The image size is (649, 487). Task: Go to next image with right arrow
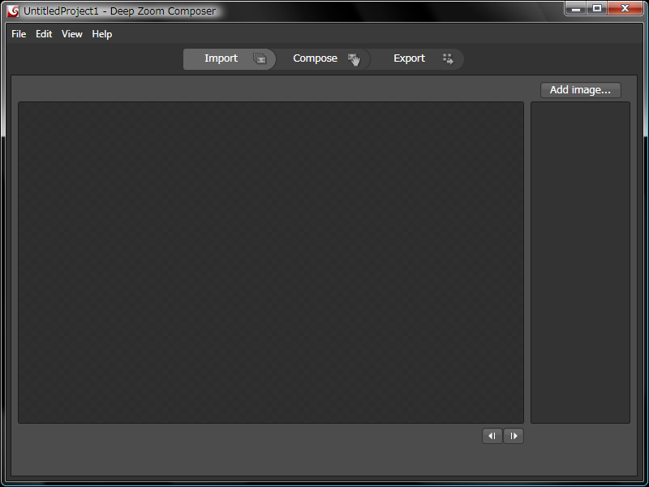click(514, 436)
